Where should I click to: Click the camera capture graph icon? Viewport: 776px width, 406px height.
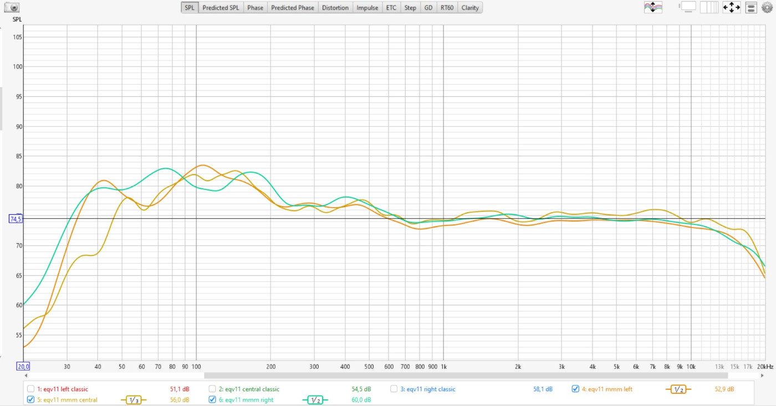pyautogui.click(x=12, y=8)
